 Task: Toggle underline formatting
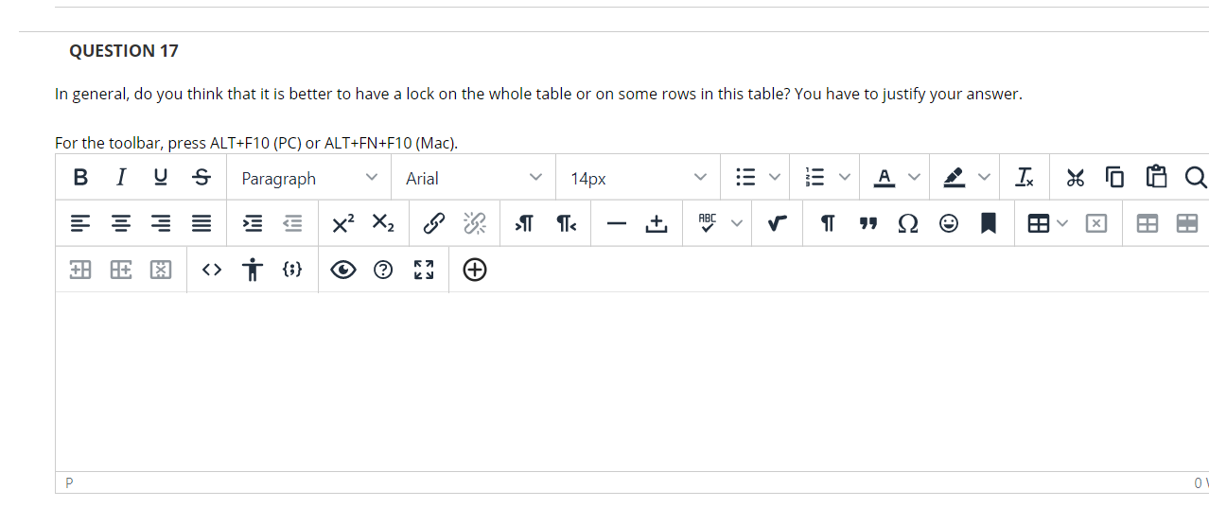(x=160, y=178)
